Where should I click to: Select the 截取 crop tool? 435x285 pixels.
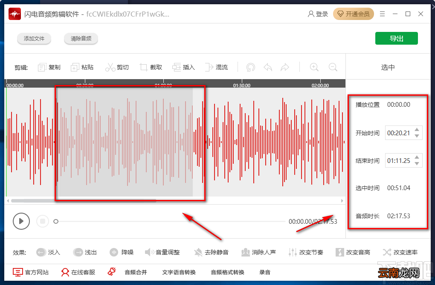coord(151,67)
